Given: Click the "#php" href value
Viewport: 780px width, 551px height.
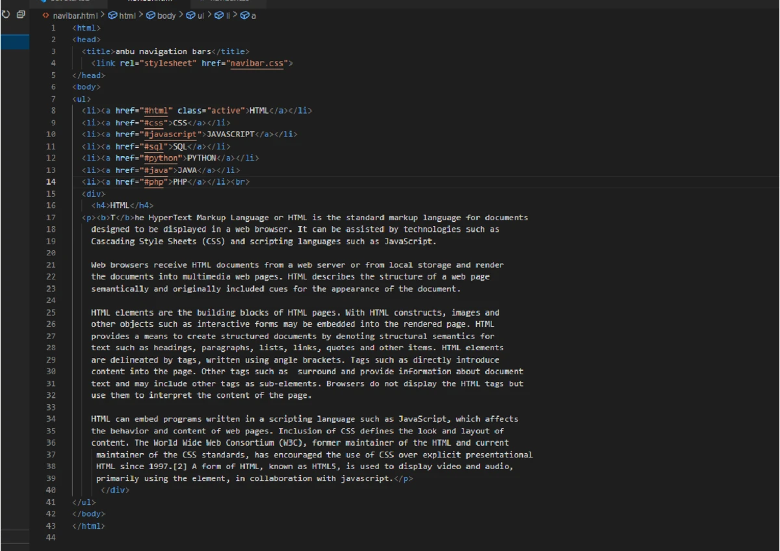Looking at the screenshot, I should [x=154, y=182].
